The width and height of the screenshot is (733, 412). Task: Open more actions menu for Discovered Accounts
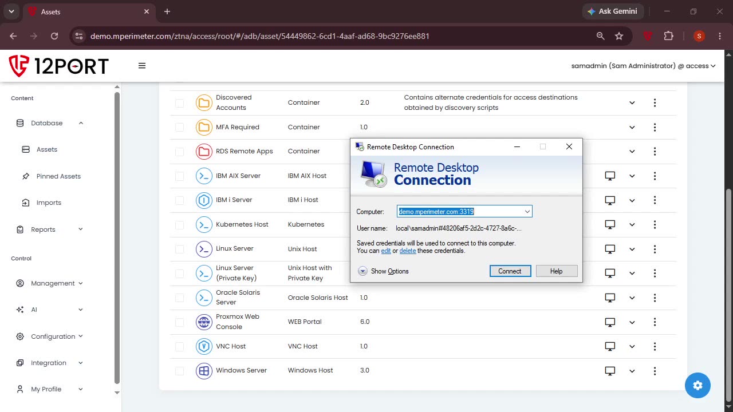(655, 103)
